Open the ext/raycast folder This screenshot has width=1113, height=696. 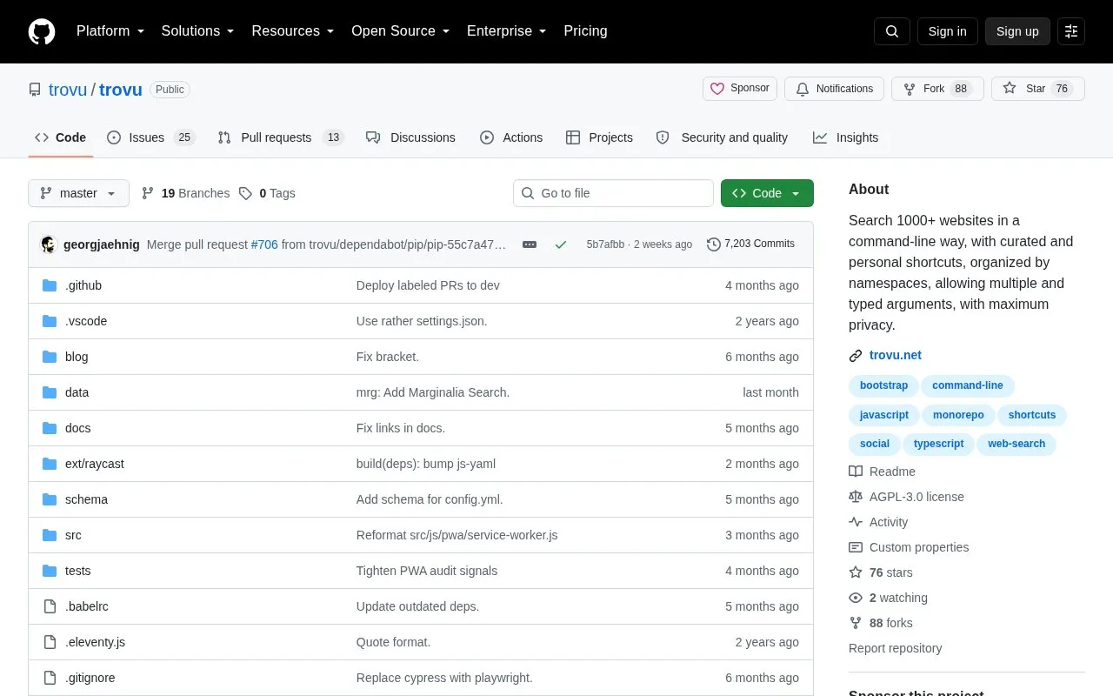[95, 464]
